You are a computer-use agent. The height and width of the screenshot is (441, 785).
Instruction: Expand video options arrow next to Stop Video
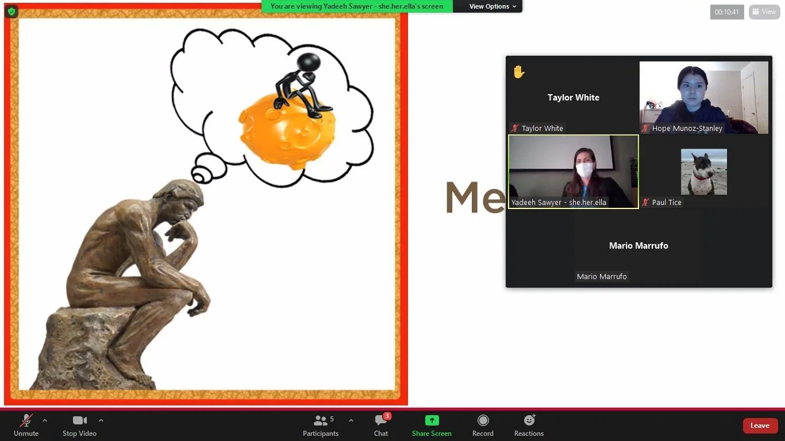[101, 420]
